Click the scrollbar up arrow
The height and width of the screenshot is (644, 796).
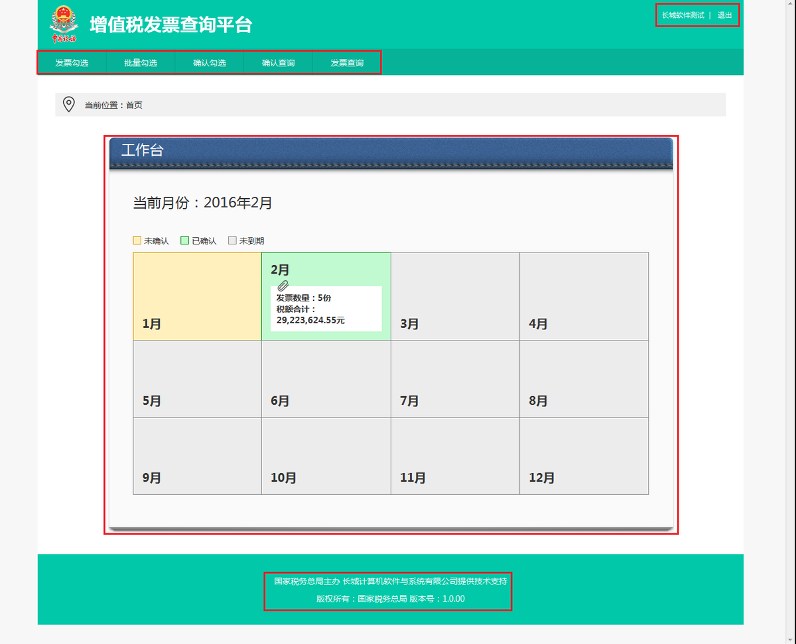coord(791,4)
